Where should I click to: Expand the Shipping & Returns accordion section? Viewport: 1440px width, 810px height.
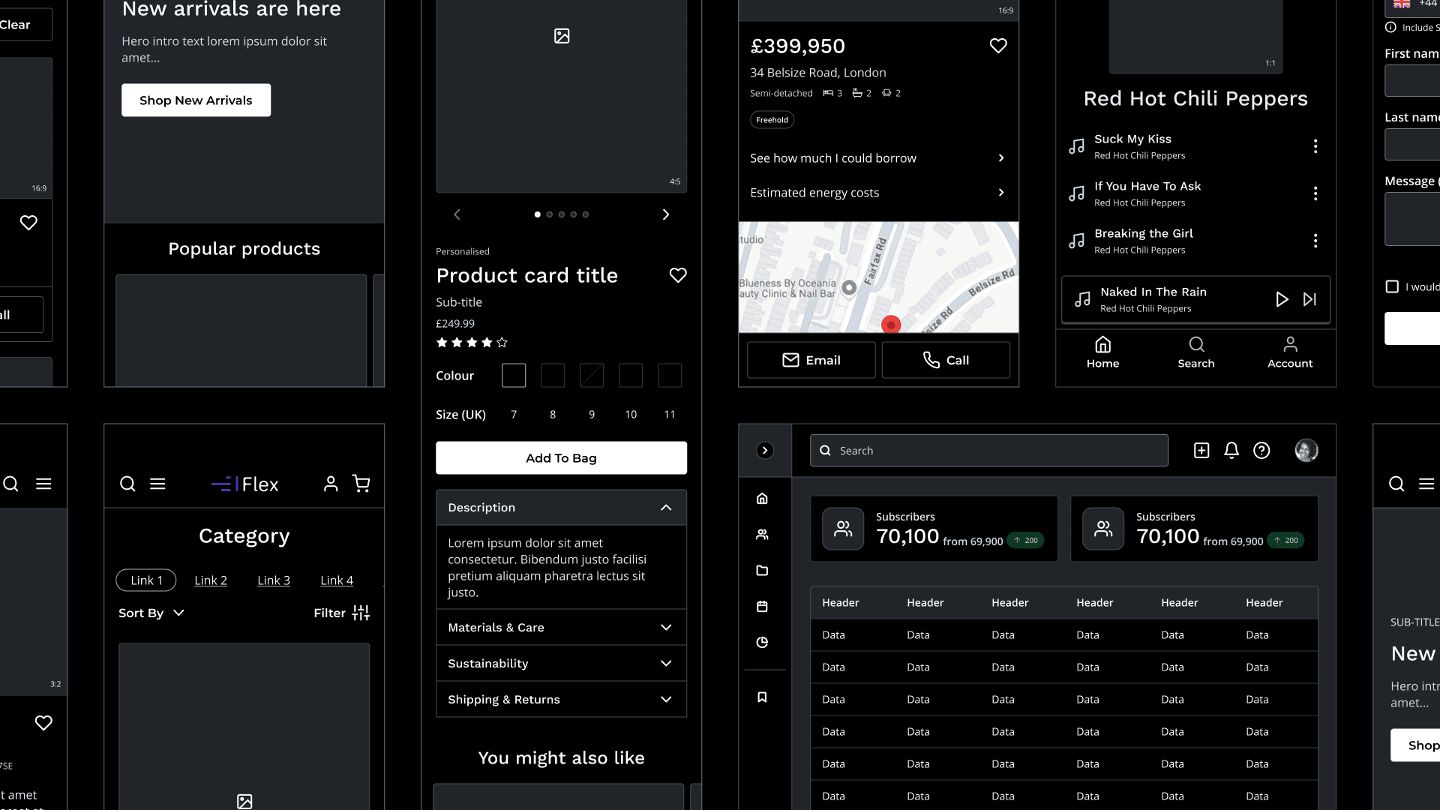[559, 699]
